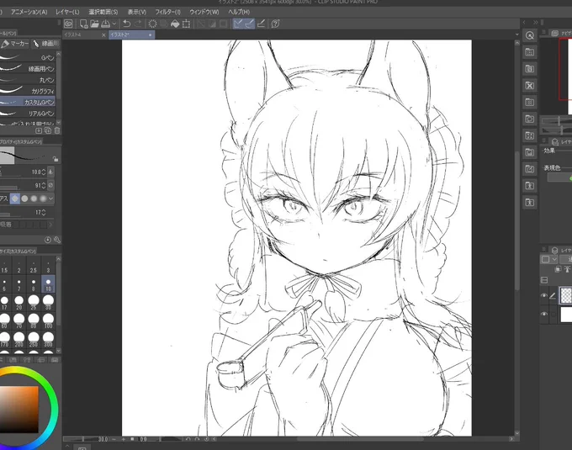
Task: Undo the last stroke
Action: (126, 24)
